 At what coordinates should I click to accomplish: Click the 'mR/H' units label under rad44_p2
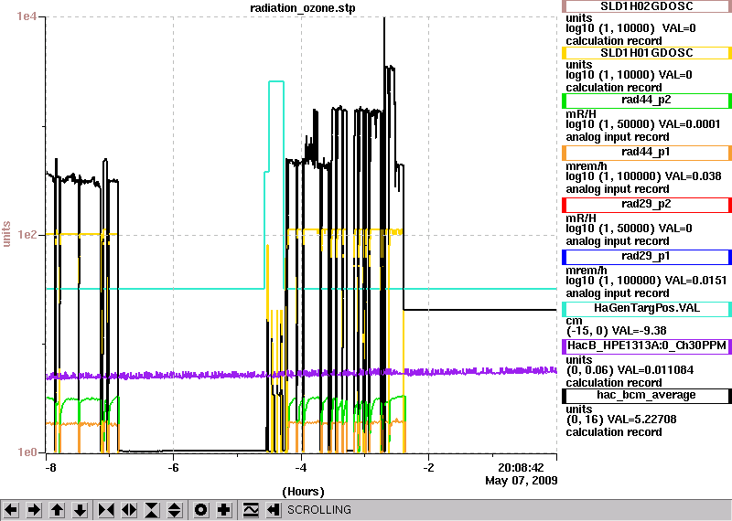(581, 114)
